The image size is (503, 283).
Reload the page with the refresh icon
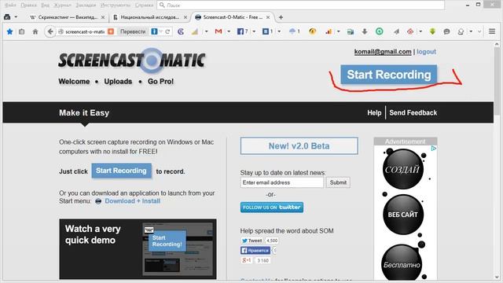coord(167,31)
